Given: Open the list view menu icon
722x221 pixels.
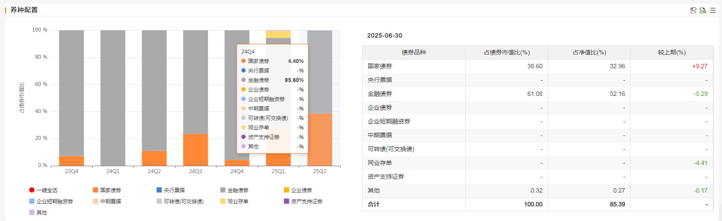Looking at the screenshot, I should coord(712,10).
